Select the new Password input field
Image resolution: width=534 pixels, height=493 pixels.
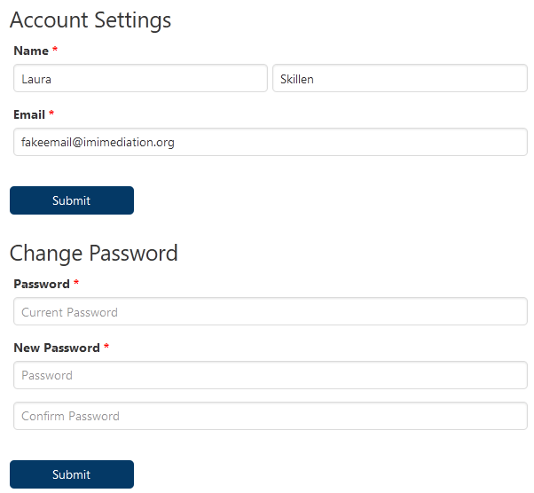(x=270, y=375)
